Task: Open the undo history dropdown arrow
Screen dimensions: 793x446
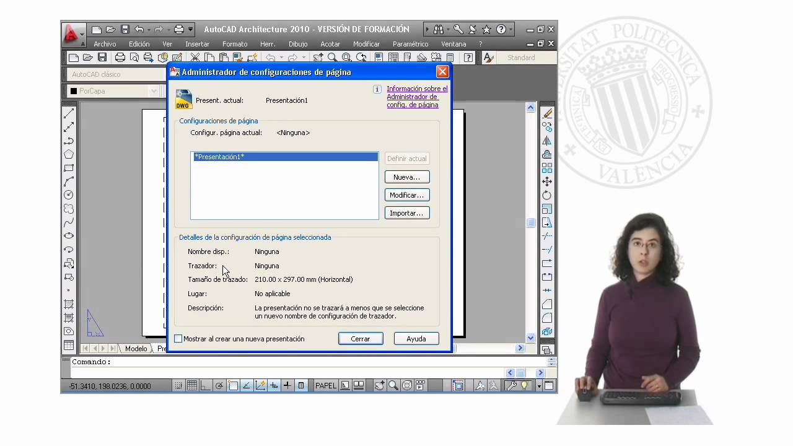Action: (149, 29)
